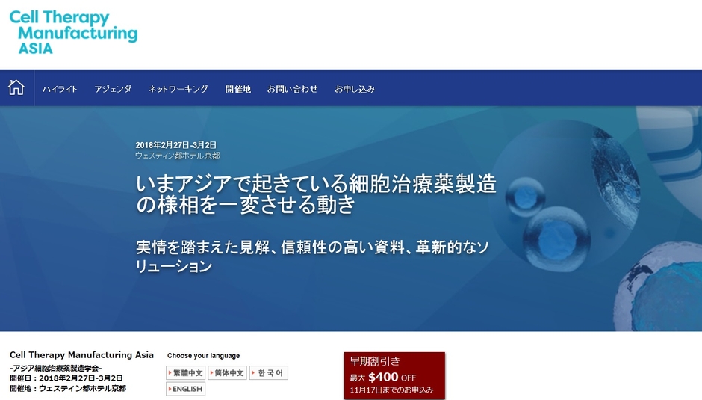Click the 早期割引き $400 OFF banner
The height and width of the screenshot is (400, 702).
pos(394,376)
